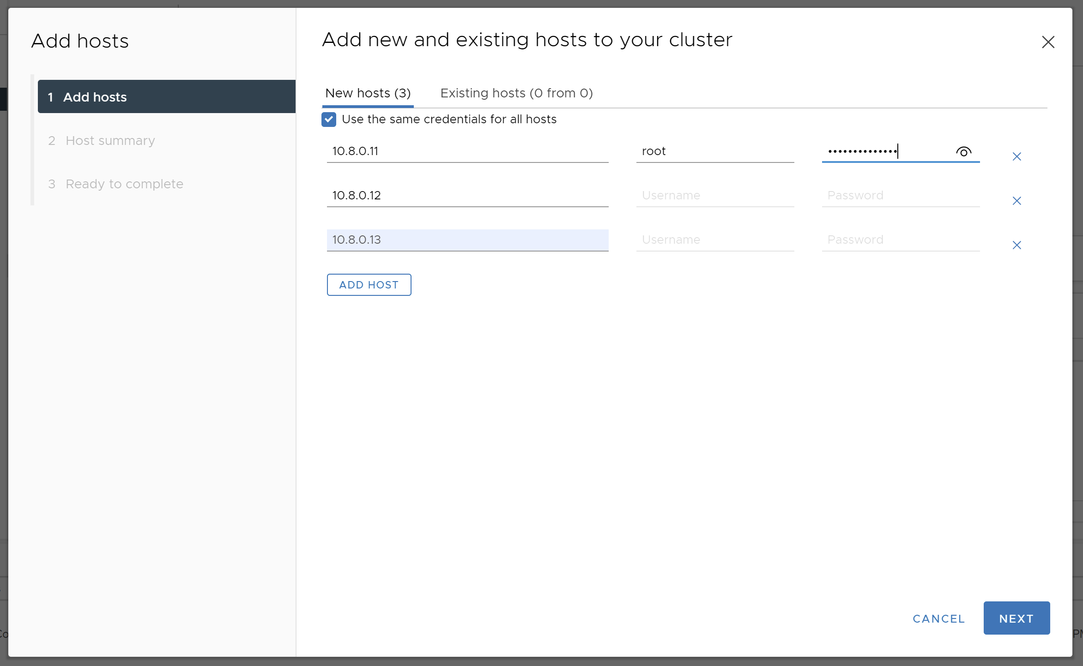The width and height of the screenshot is (1083, 666).
Task: Remove host 10.8.0.12 row
Action: coord(1016,201)
